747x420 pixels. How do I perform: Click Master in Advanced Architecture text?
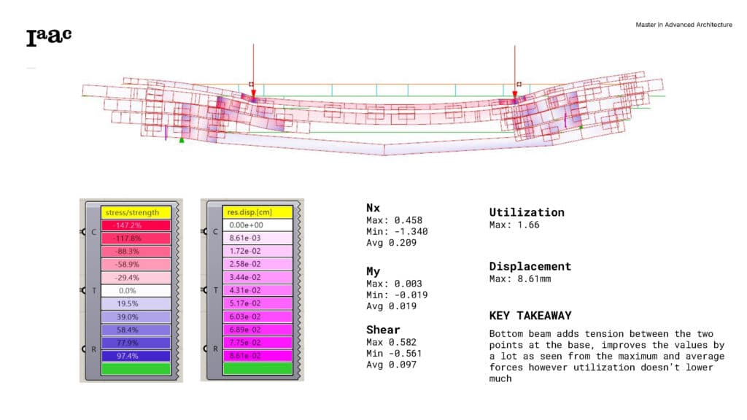coord(684,25)
